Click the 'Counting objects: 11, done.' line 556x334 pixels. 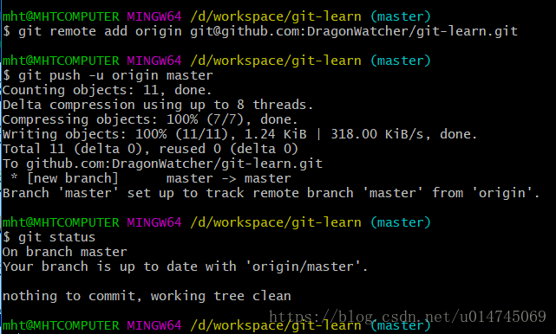tap(107, 90)
